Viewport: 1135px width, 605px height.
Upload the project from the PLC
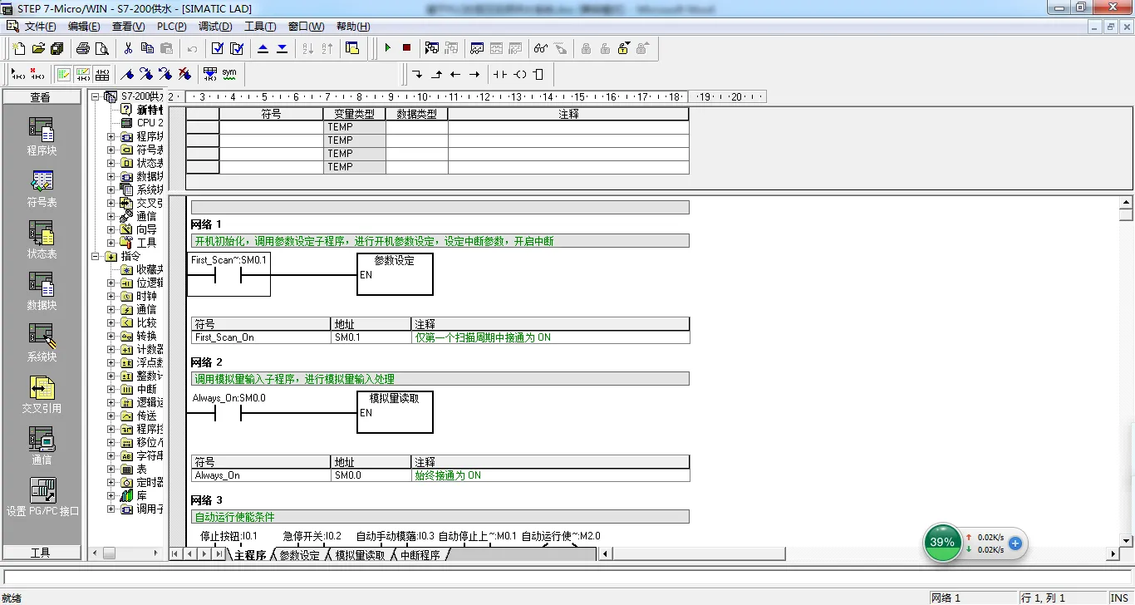click(263, 48)
